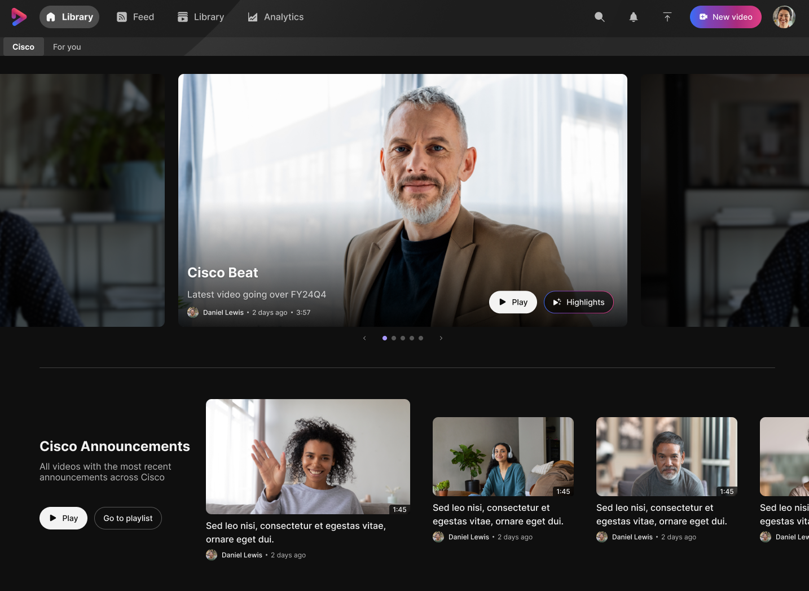
Task: Click the next carousel arrow
Action: click(x=441, y=338)
